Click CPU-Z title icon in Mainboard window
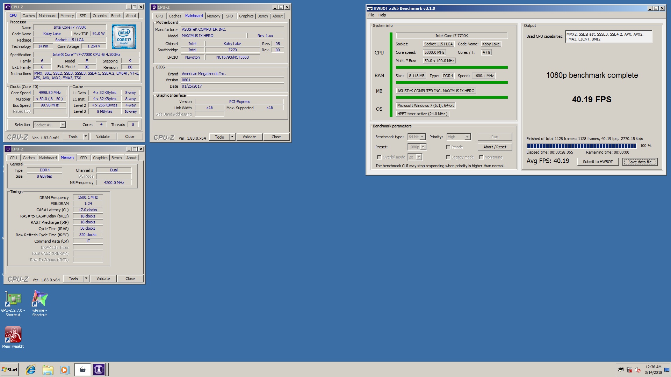 tap(154, 7)
